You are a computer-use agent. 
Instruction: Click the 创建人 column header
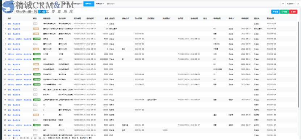click(256, 18)
